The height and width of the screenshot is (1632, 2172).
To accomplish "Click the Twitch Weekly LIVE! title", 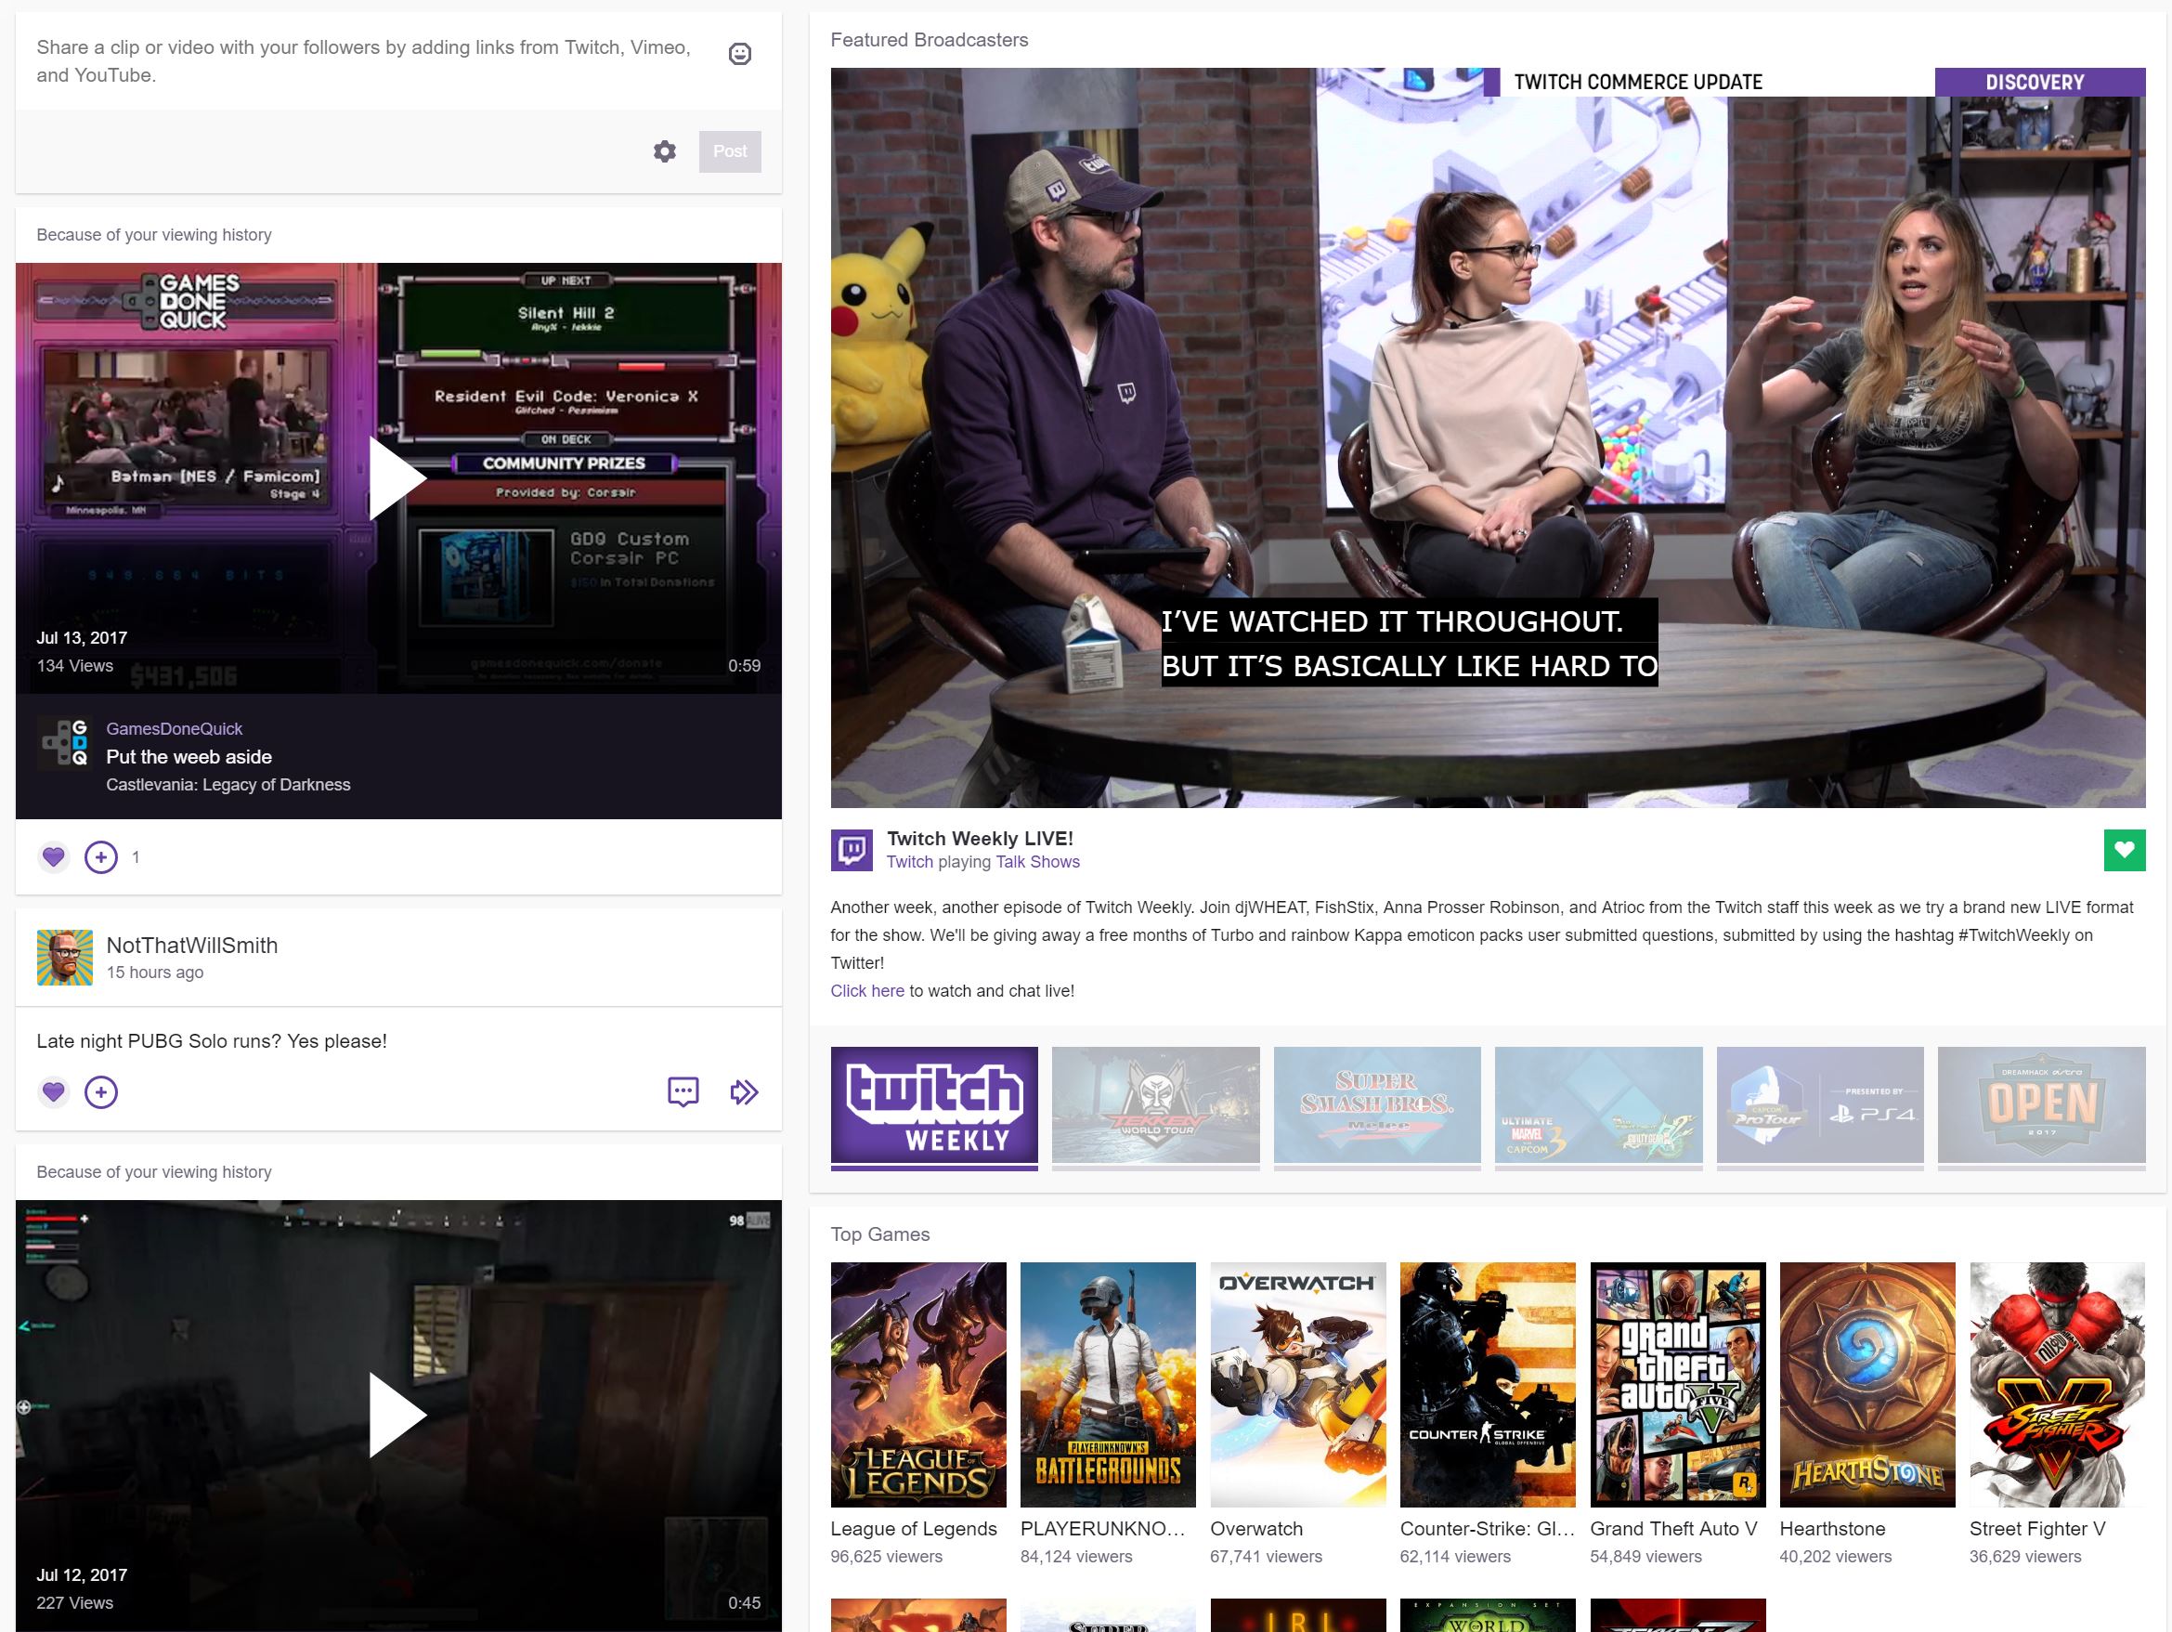I will 980,838.
